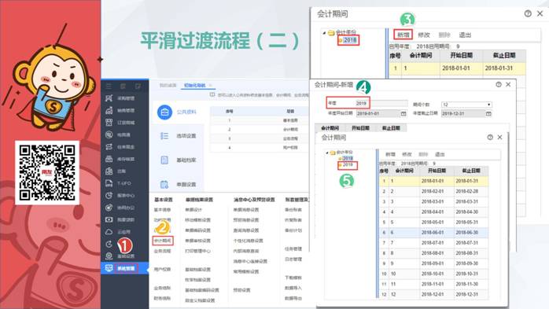Open 库存核算 icon in dark sidebar
The image size is (549, 309).
pos(109,159)
